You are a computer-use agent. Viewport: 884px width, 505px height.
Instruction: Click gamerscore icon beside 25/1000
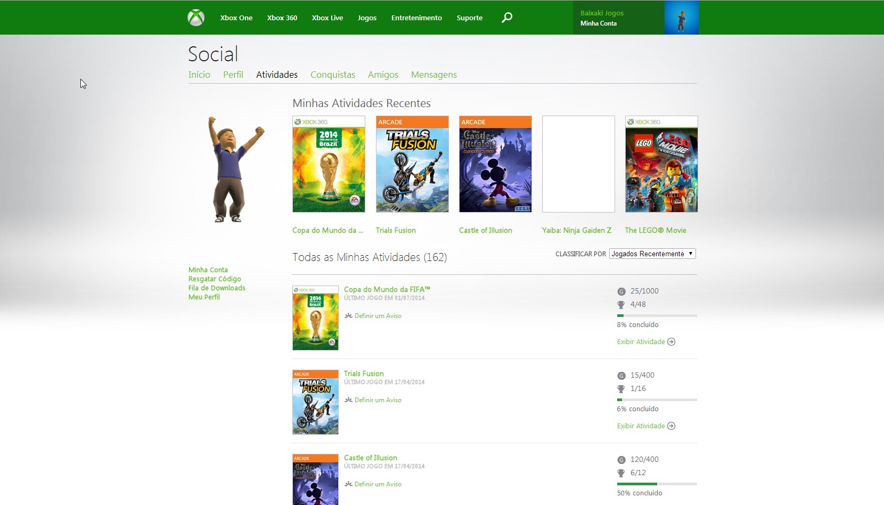(x=621, y=291)
